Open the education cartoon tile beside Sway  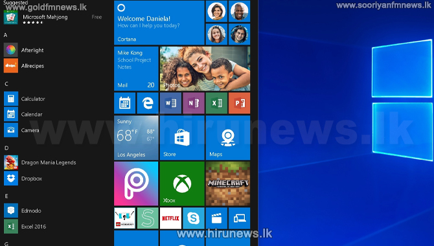[x=125, y=218]
